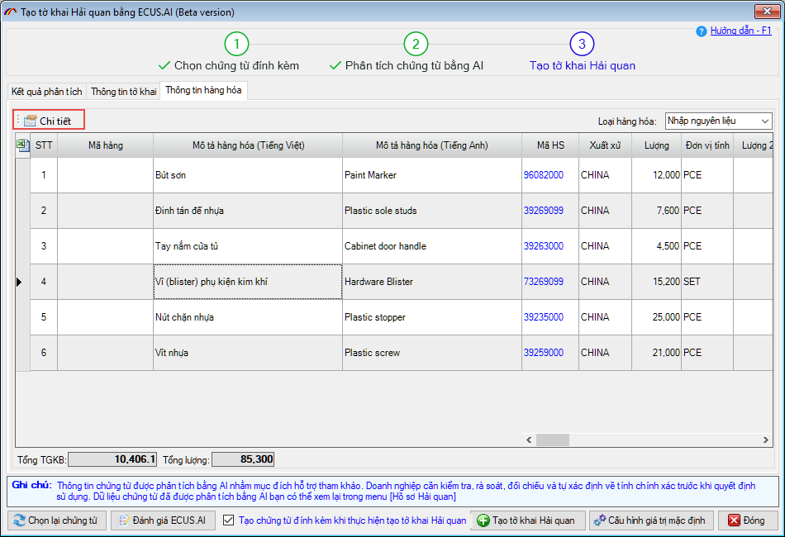Viewport: 785px width, 537px height.
Task: Click Tạo tờ khai Hải quan button
Action: point(529,520)
